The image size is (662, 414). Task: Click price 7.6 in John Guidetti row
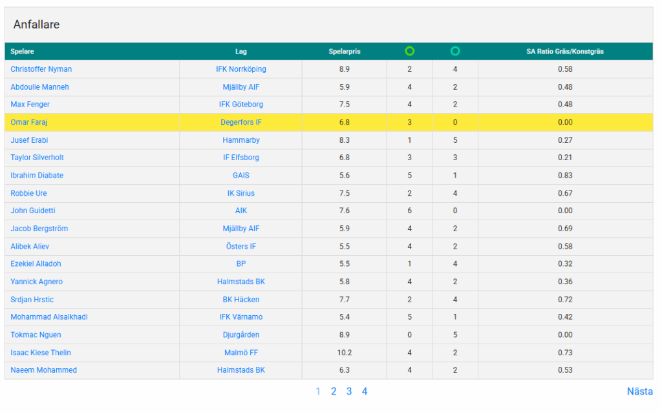(345, 211)
